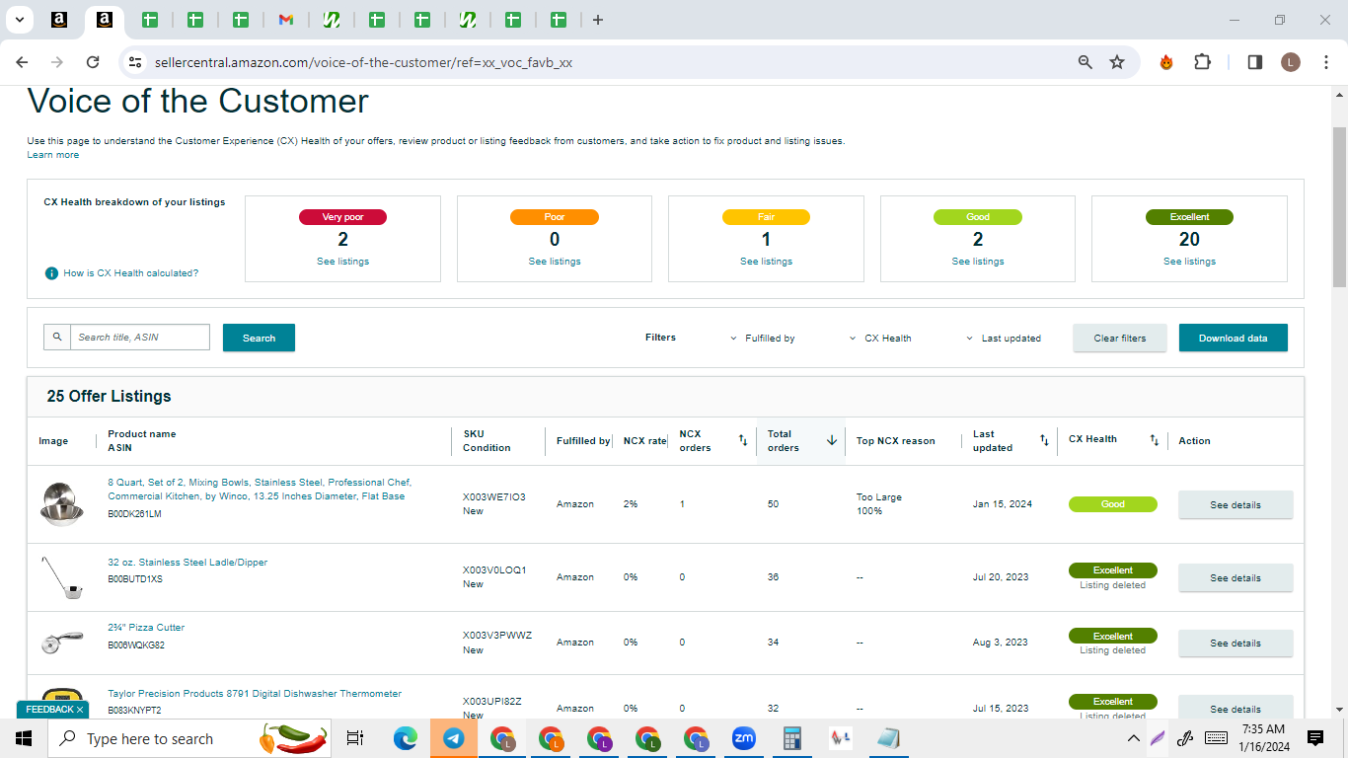Switch to the Gmail tab
This screenshot has width=1348, height=758.
click(286, 20)
